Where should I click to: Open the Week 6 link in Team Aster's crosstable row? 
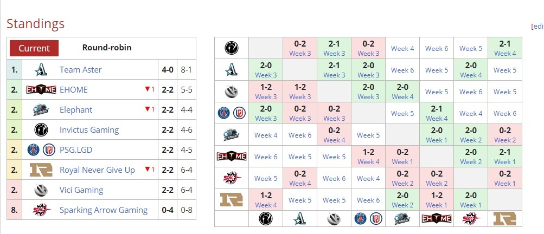(x=402, y=70)
